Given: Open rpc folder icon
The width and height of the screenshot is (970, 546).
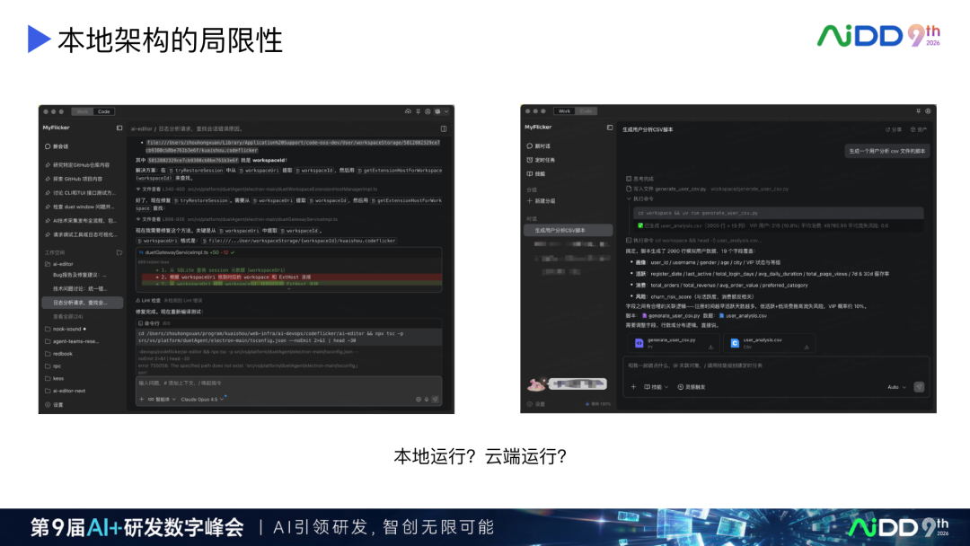Looking at the screenshot, I should (x=48, y=366).
